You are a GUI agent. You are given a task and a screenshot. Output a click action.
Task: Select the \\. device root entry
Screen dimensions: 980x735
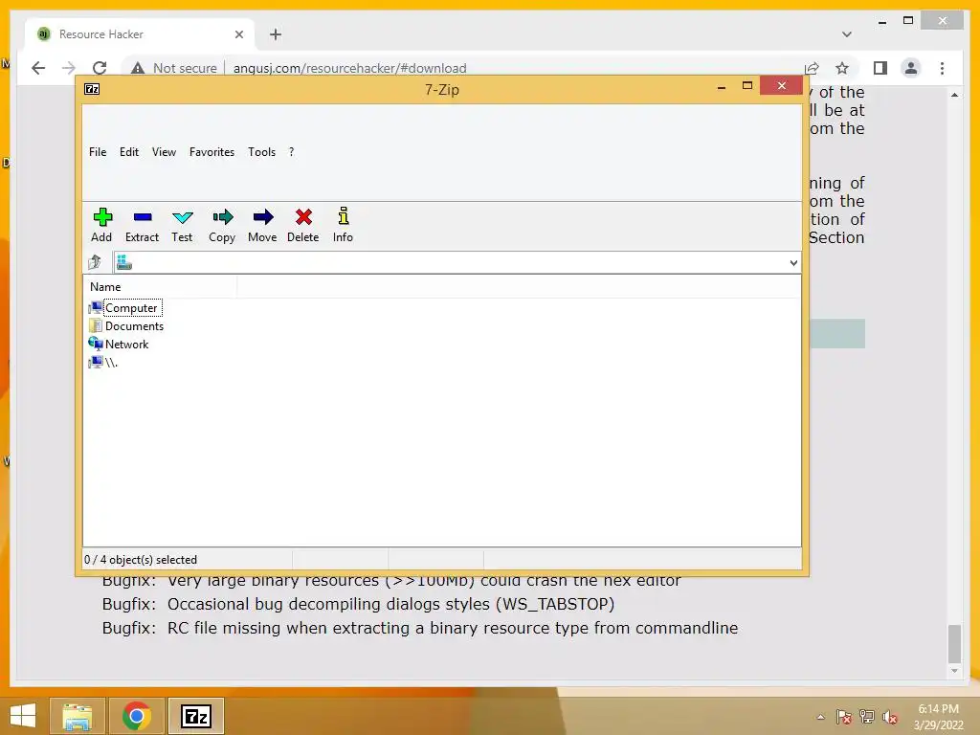[103, 362]
